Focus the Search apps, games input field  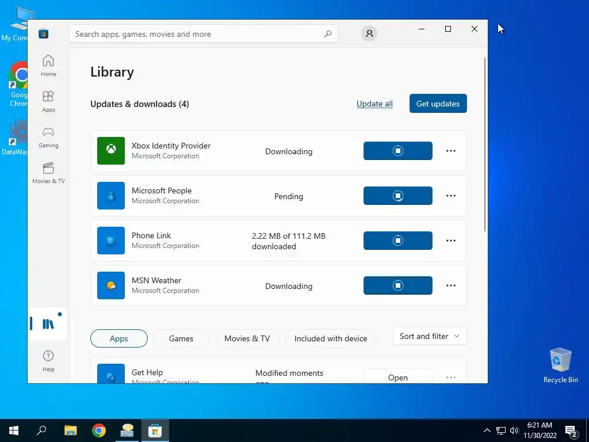[x=203, y=34]
